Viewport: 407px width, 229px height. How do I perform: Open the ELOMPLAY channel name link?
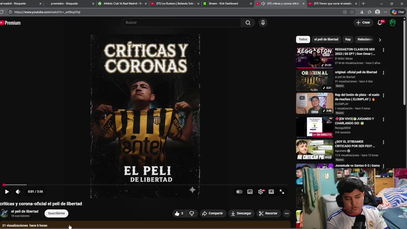[341, 104]
